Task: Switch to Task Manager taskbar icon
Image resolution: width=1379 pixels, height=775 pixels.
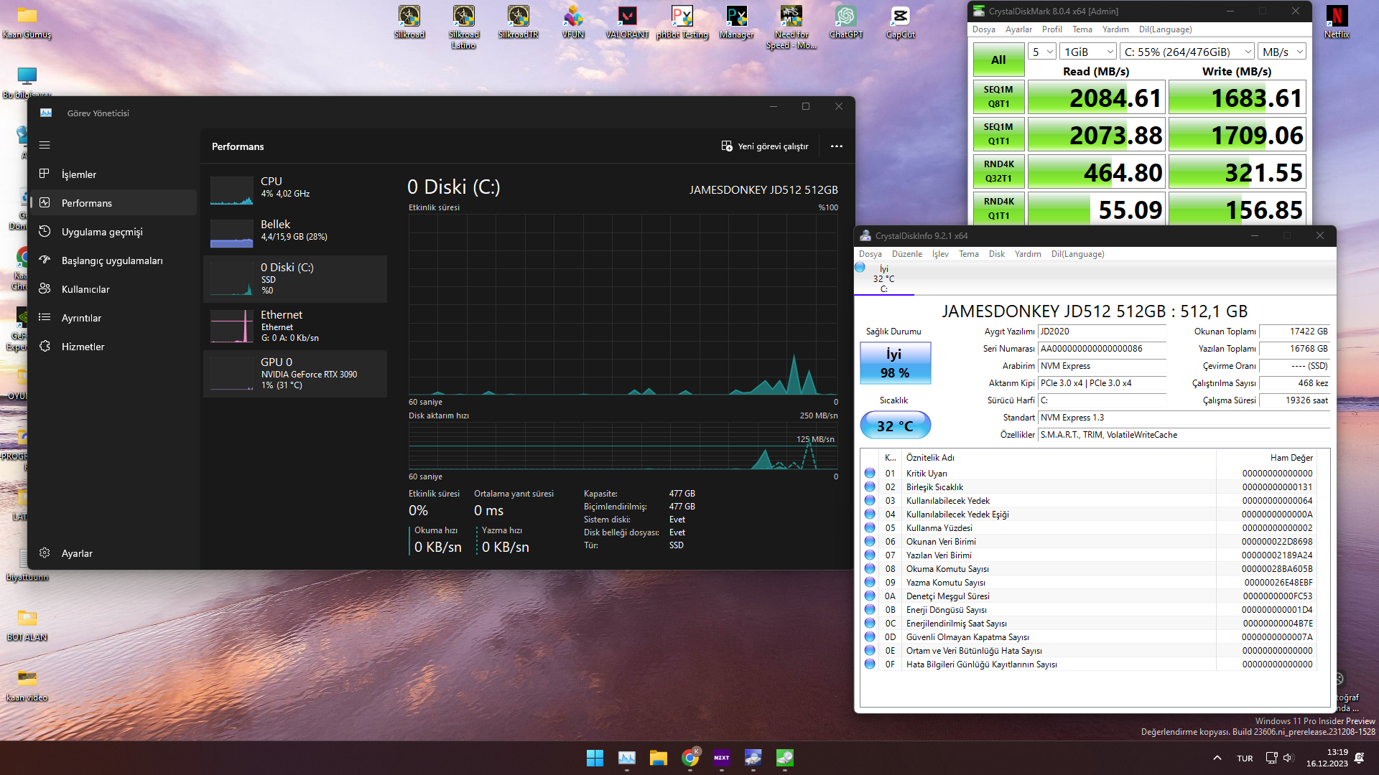Action: pos(626,758)
